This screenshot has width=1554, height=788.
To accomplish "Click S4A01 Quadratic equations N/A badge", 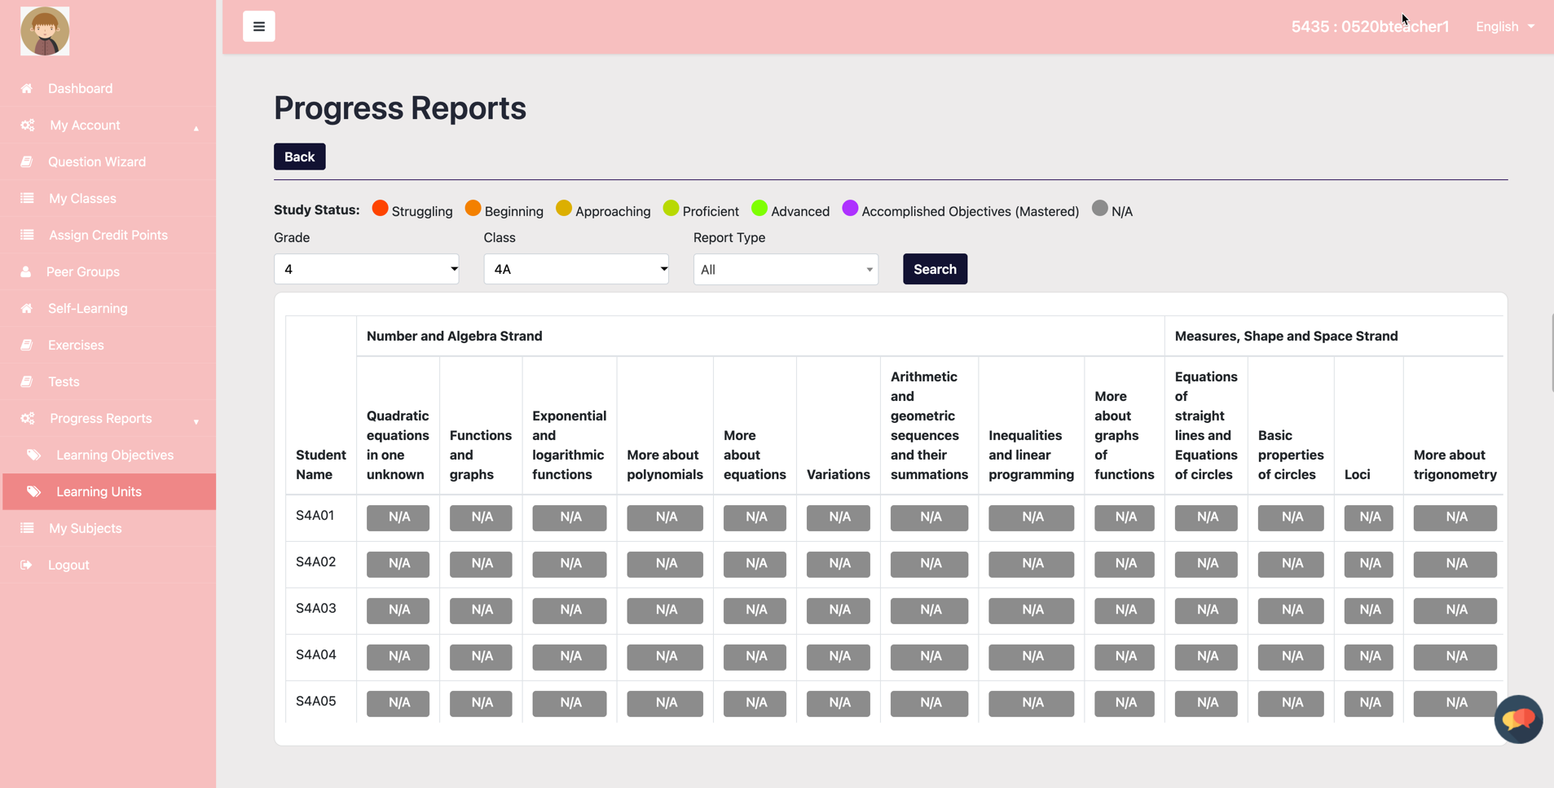I will 398,517.
